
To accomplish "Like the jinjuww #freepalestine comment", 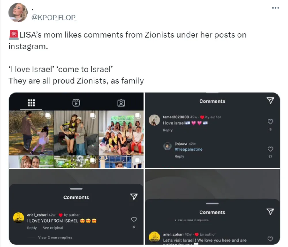I will point(270,149).
